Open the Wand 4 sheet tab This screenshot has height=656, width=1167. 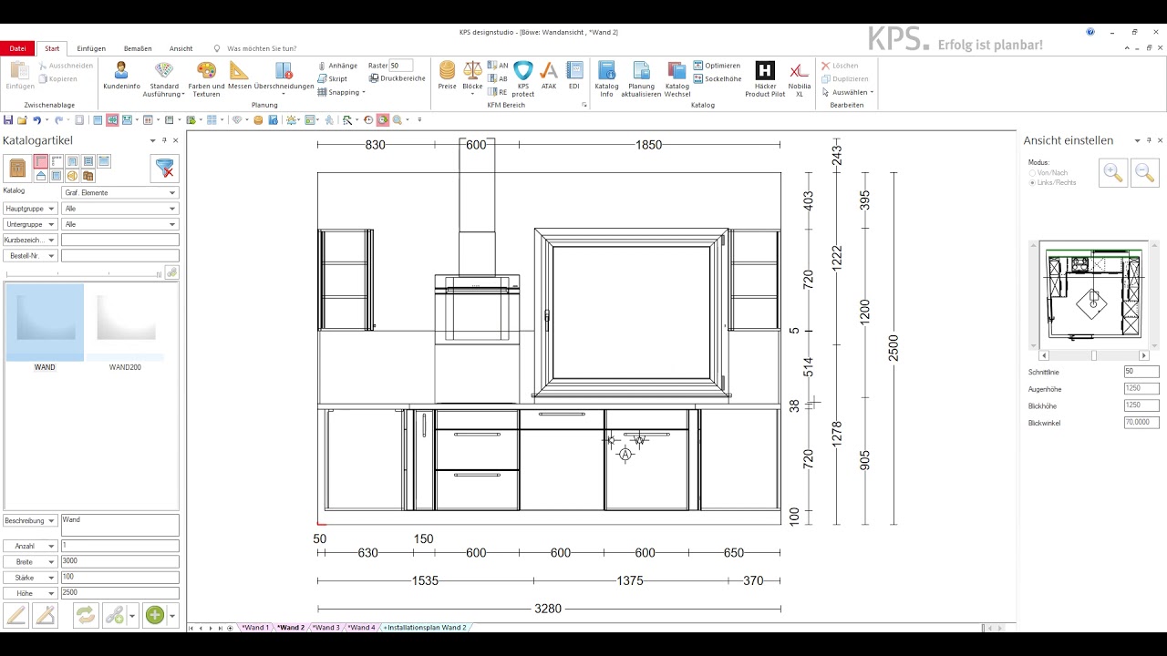pos(361,628)
